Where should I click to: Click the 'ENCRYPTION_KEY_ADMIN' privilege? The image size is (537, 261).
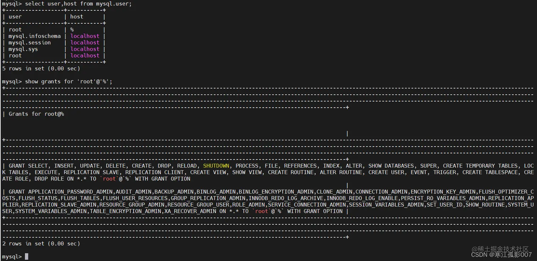tap(443, 192)
